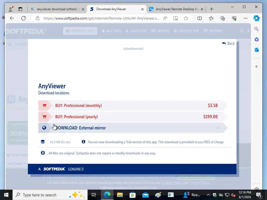267x200 pixels.
Task: Show hidden system tray icons
Action: [208, 195]
